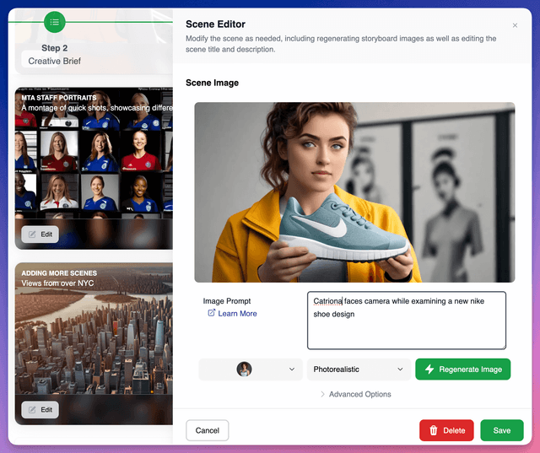540x453 pixels.
Task: Click inside the Image Prompt text box
Action: tap(407, 321)
